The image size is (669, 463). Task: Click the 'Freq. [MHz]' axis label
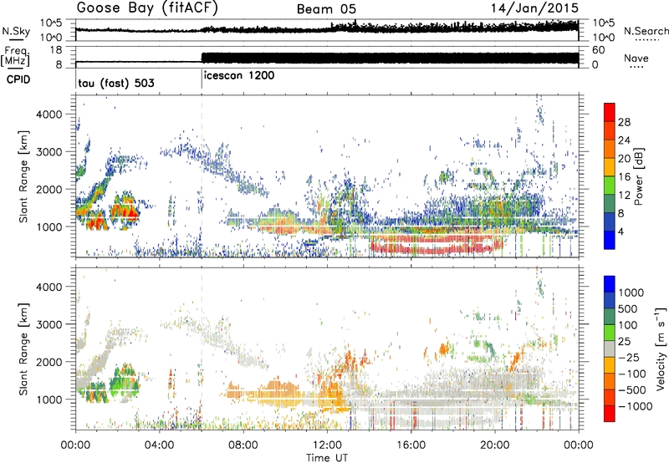16,56
